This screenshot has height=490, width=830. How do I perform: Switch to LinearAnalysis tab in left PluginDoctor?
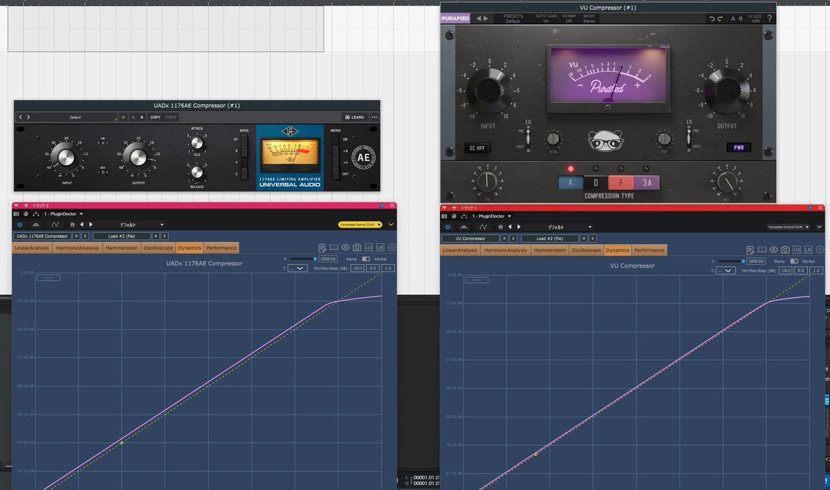tap(32, 248)
